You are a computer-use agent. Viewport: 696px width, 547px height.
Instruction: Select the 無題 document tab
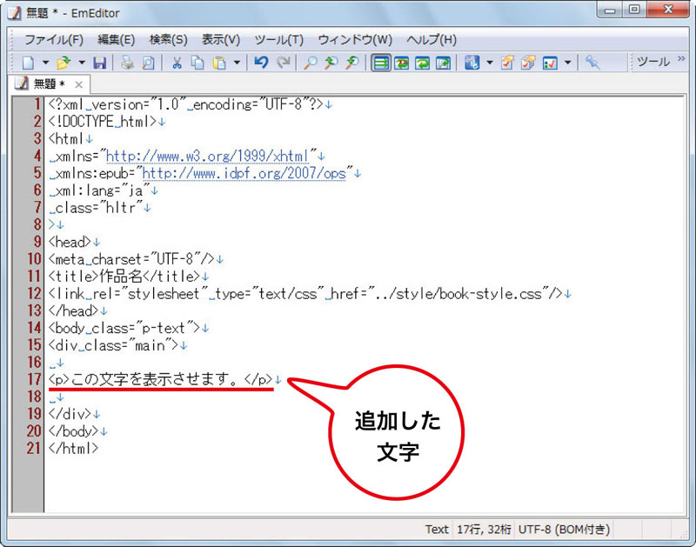tap(45, 85)
